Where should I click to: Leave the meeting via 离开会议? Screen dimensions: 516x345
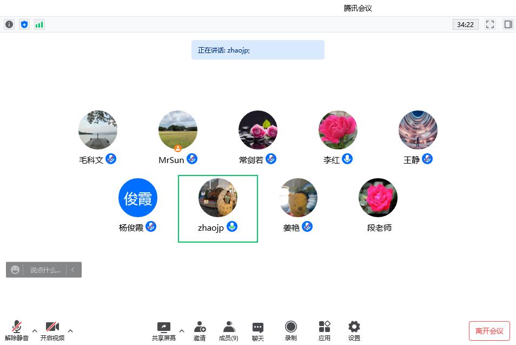coord(489,330)
